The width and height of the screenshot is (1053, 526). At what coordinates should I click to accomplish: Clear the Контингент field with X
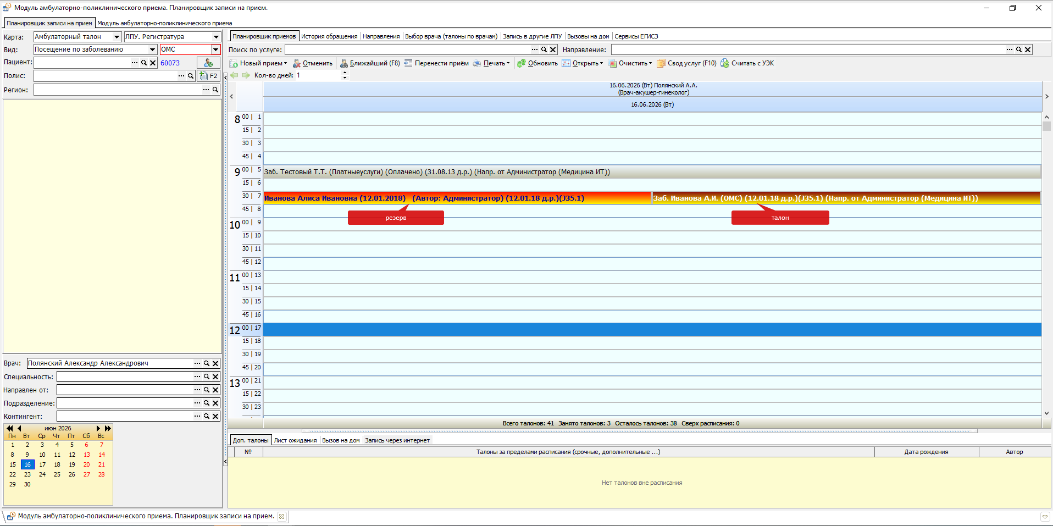[x=216, y=416]
